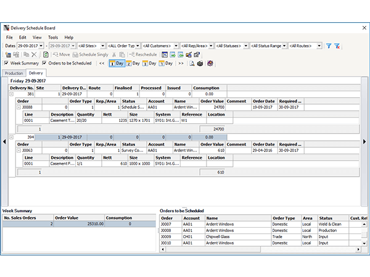The width and height of the screenshot is (370, 277).
Task: Click the Print icon in toolbar
Action: [x=200, y=63]
